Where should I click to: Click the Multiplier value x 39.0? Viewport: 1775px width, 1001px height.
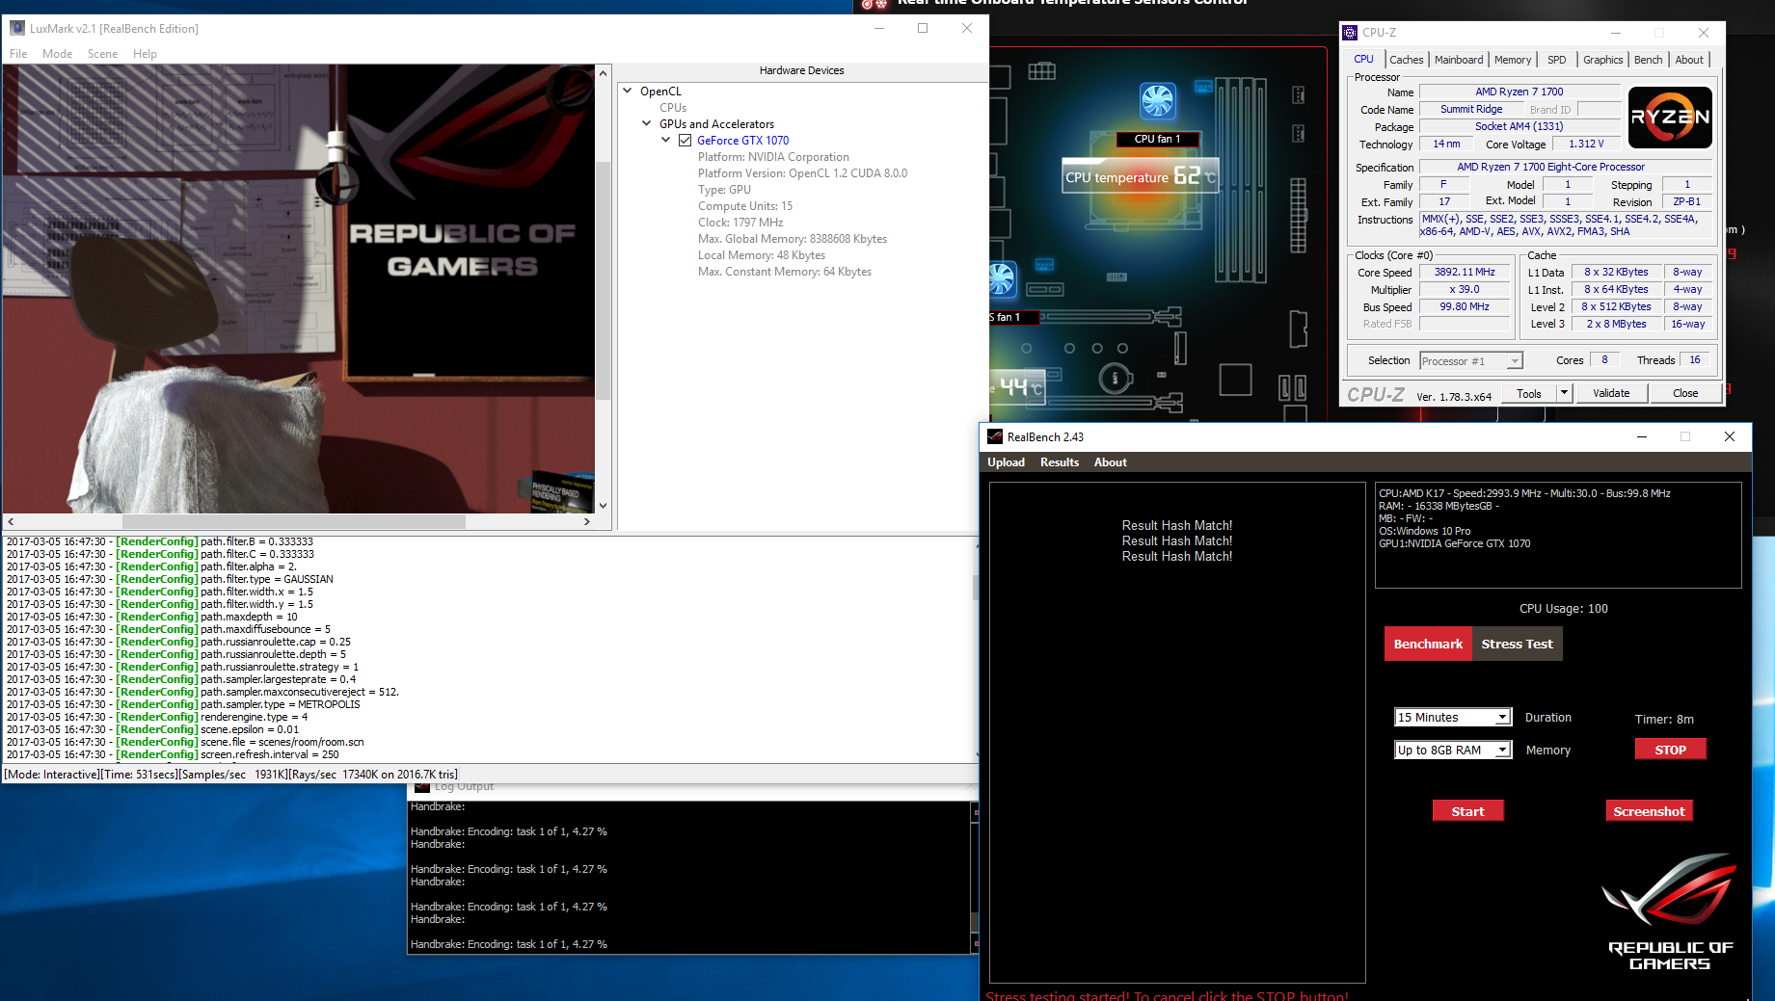pos(1465,289)
